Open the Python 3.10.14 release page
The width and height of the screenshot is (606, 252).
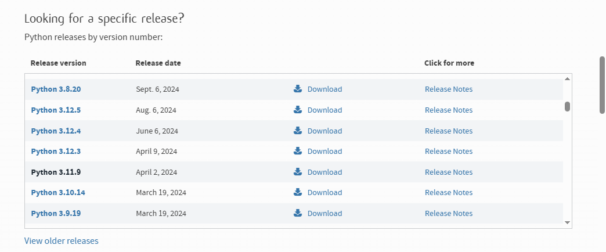point(58,193)
